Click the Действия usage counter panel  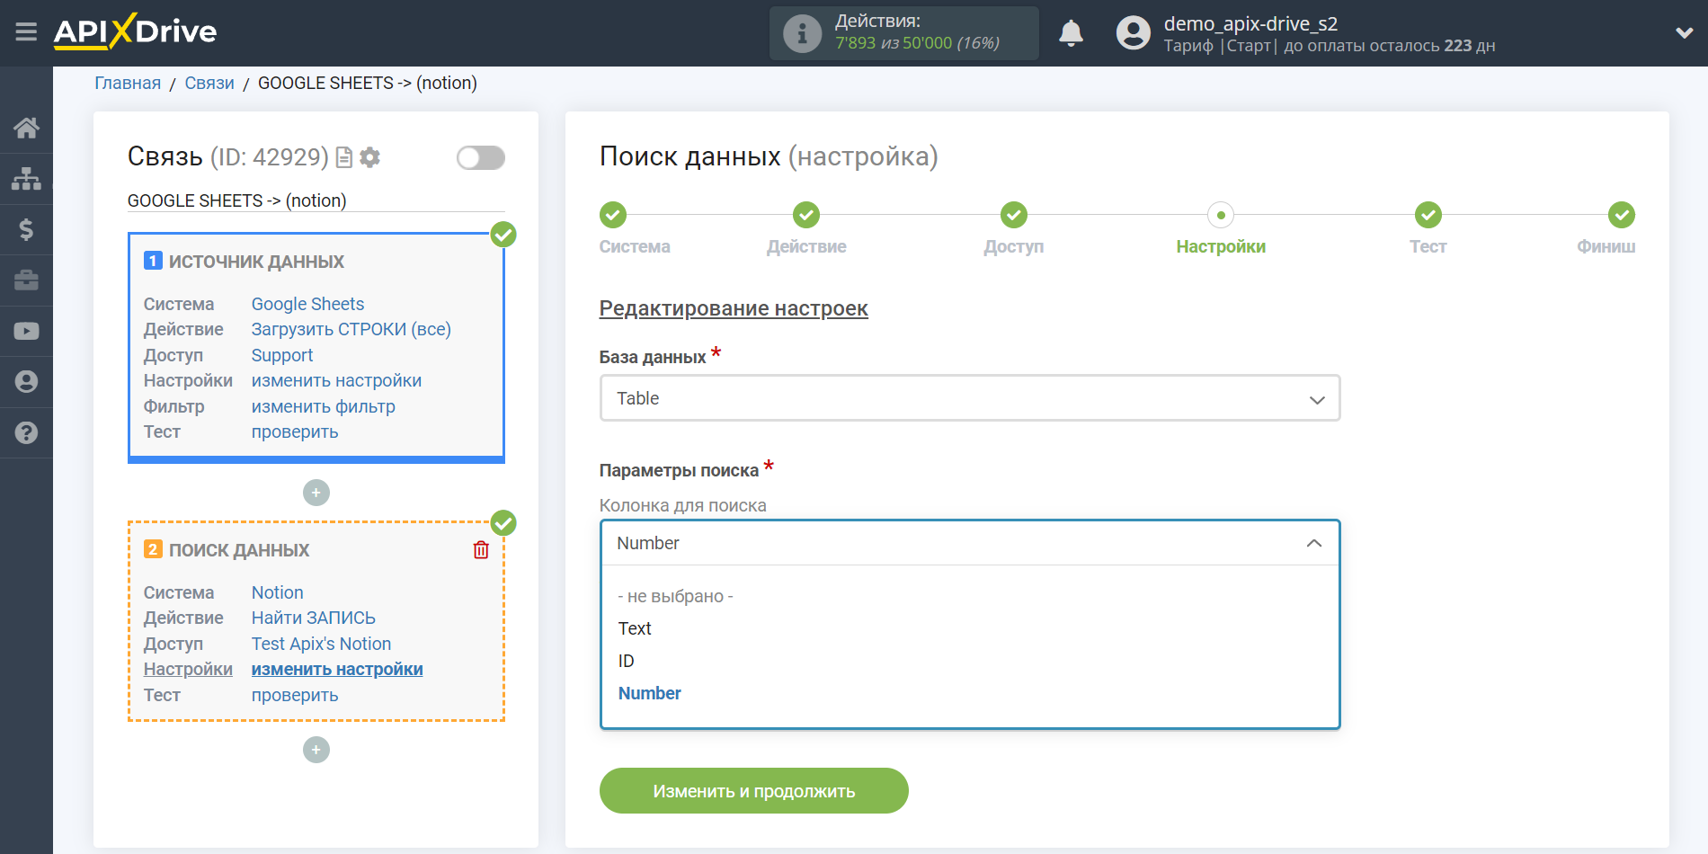(x=904, y=33)
